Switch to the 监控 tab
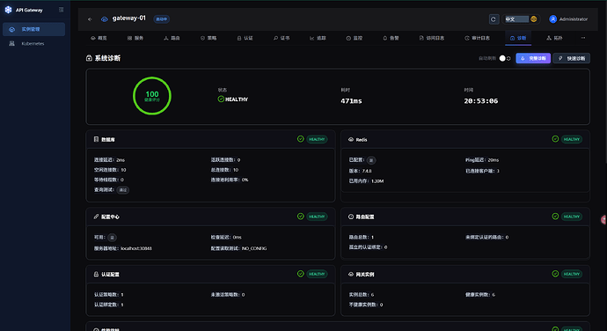This screenshot has height=331, width=607. (x=355, y=38)
